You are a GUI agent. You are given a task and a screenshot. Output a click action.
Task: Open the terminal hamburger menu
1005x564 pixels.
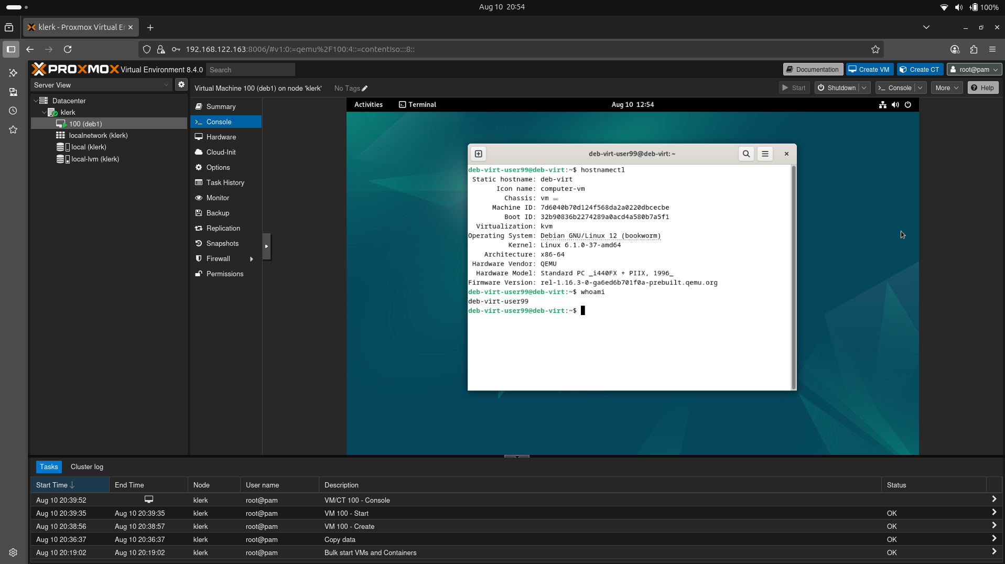click(765, 154)
